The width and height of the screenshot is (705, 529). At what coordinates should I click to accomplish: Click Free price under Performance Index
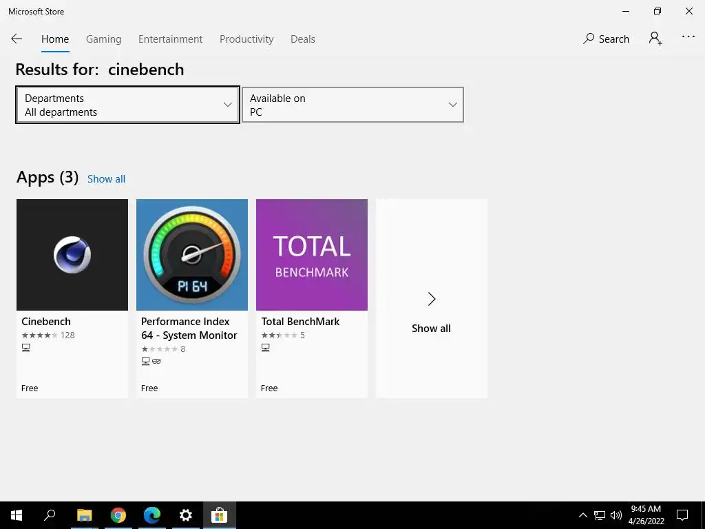[149, 388]
